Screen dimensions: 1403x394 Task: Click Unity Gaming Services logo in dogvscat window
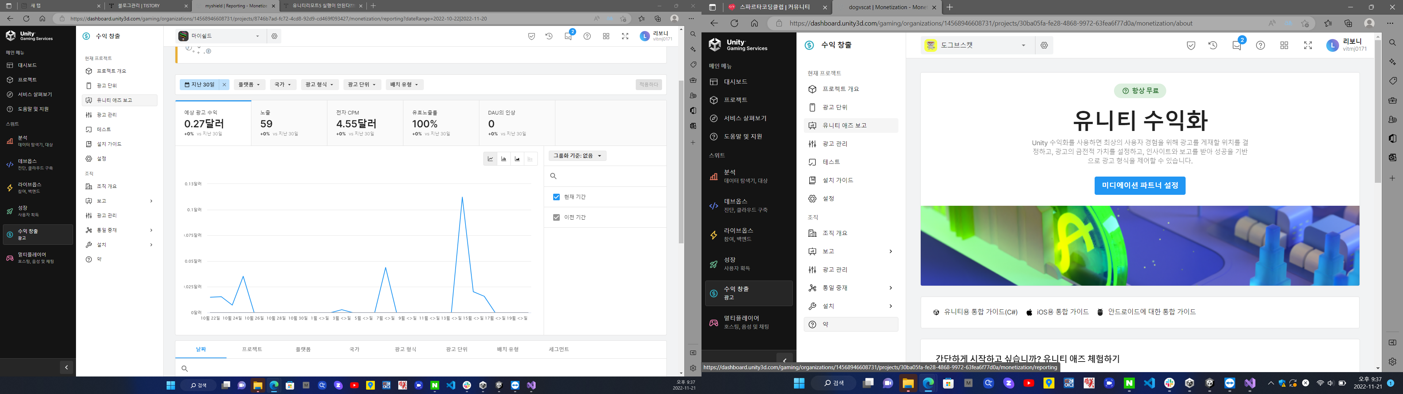click(738, 45)
